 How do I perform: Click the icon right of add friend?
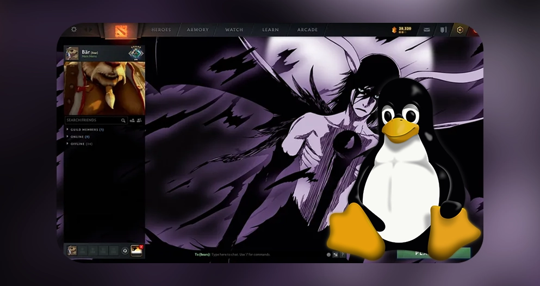[139, 121]
